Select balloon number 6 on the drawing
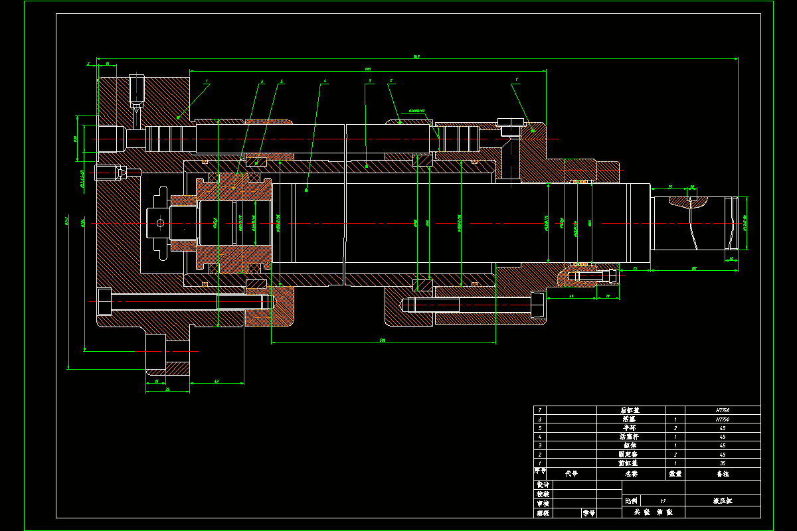This screenshot has width=797, height=531. [x=262, y=82]
